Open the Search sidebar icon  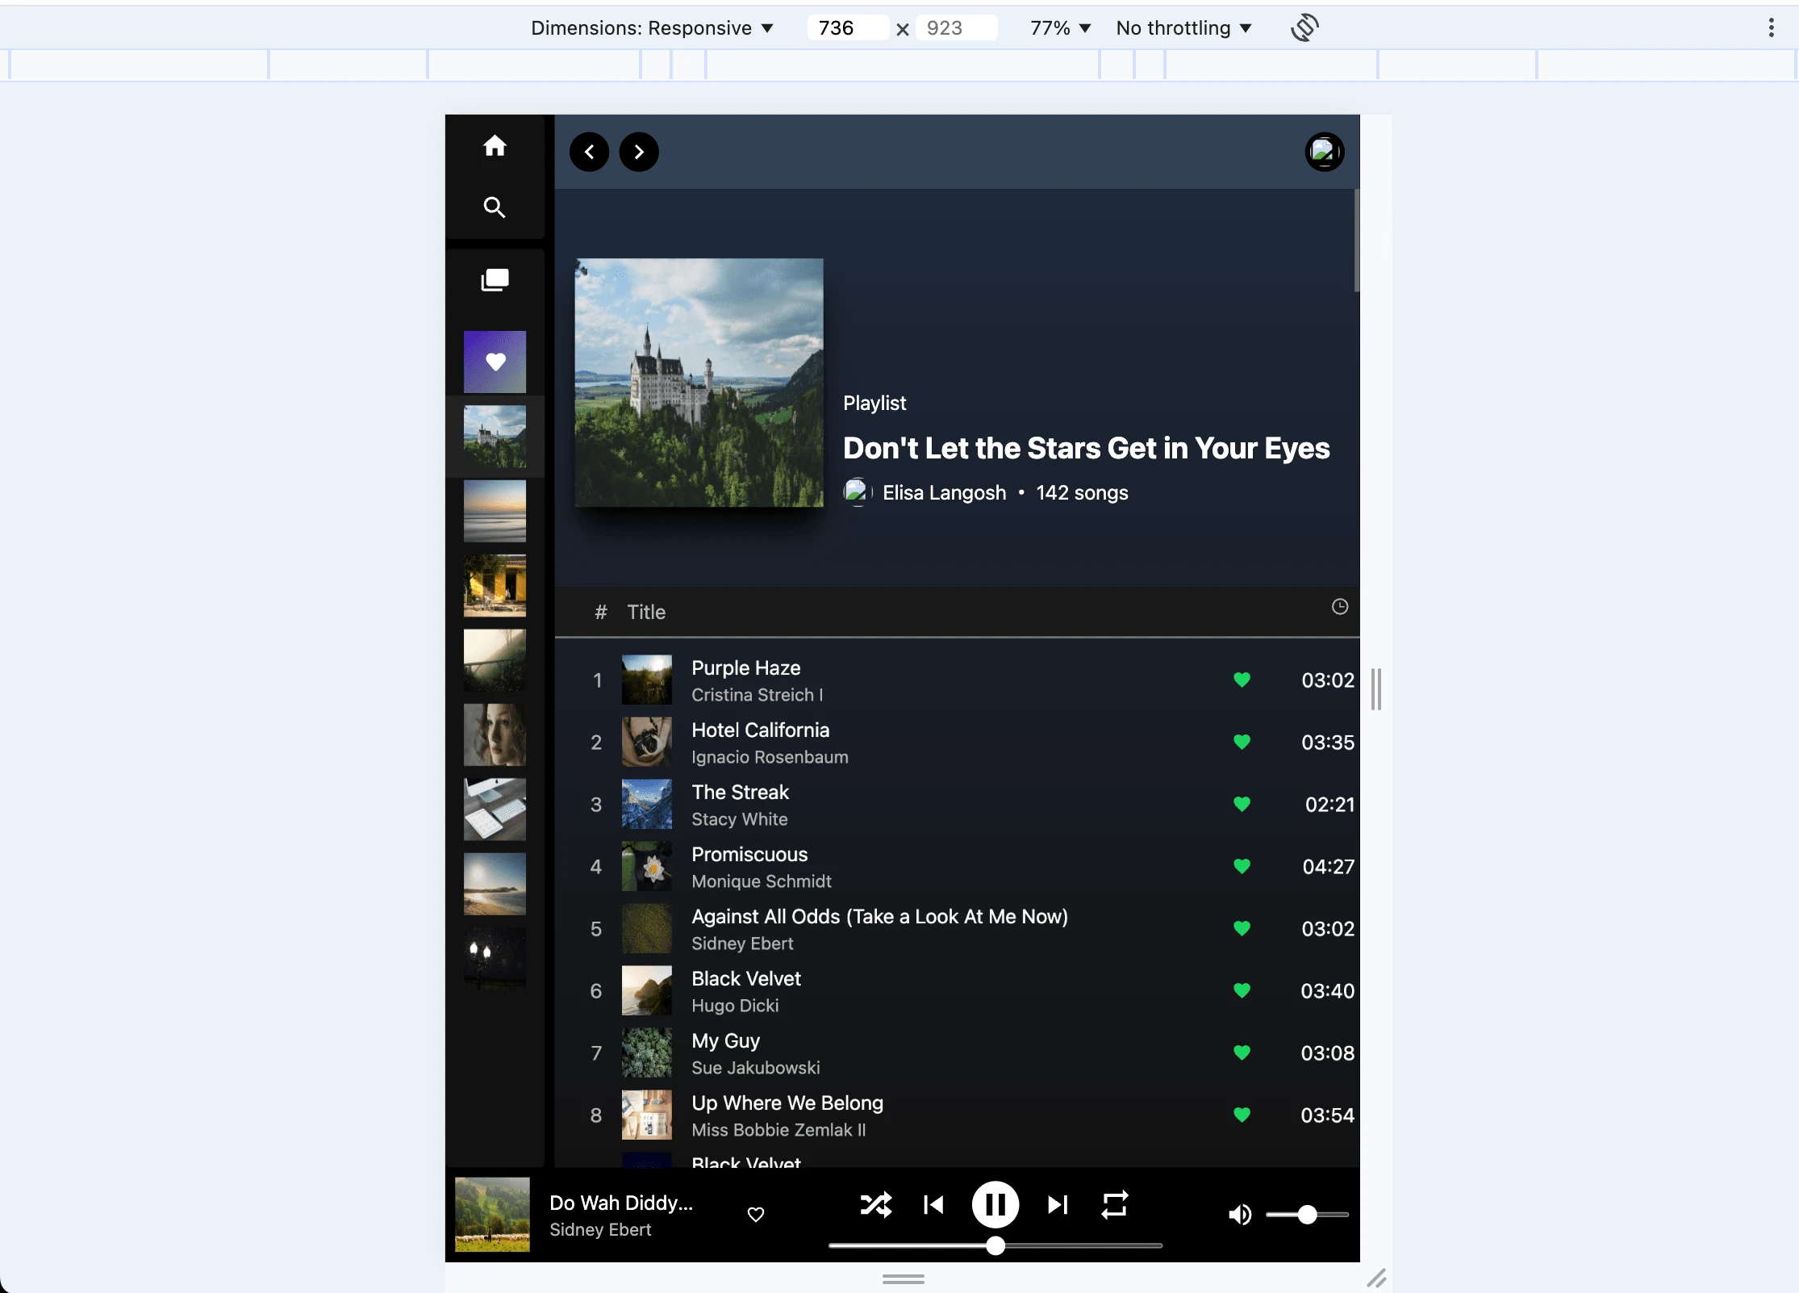tap(495, 208)
